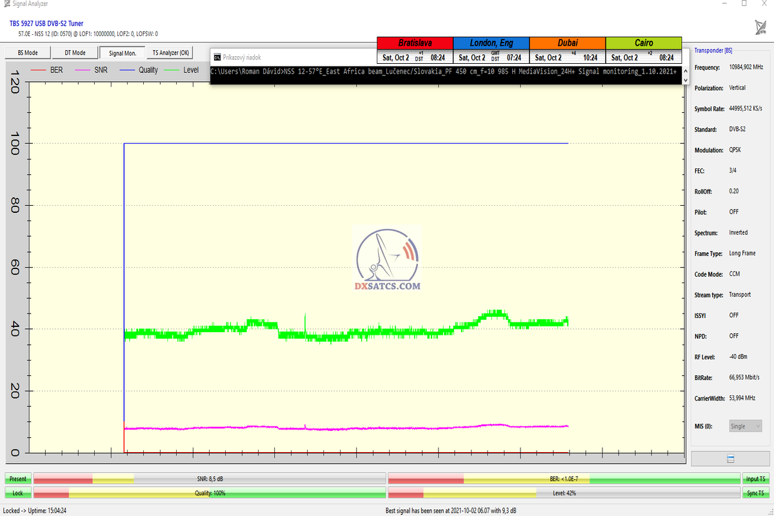774x516 pixels.
Task: Click the London, Eng clock panel
Action: click(491, 50)
